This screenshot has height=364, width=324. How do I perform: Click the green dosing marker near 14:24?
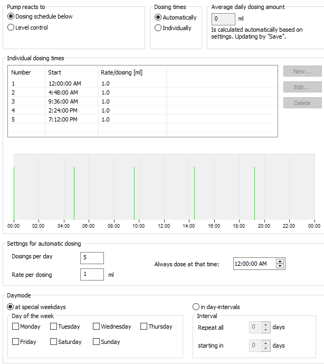tap(194, 193)
